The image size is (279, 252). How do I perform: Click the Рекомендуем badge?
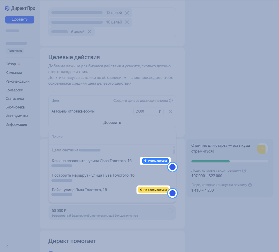[x=155, y=161]
